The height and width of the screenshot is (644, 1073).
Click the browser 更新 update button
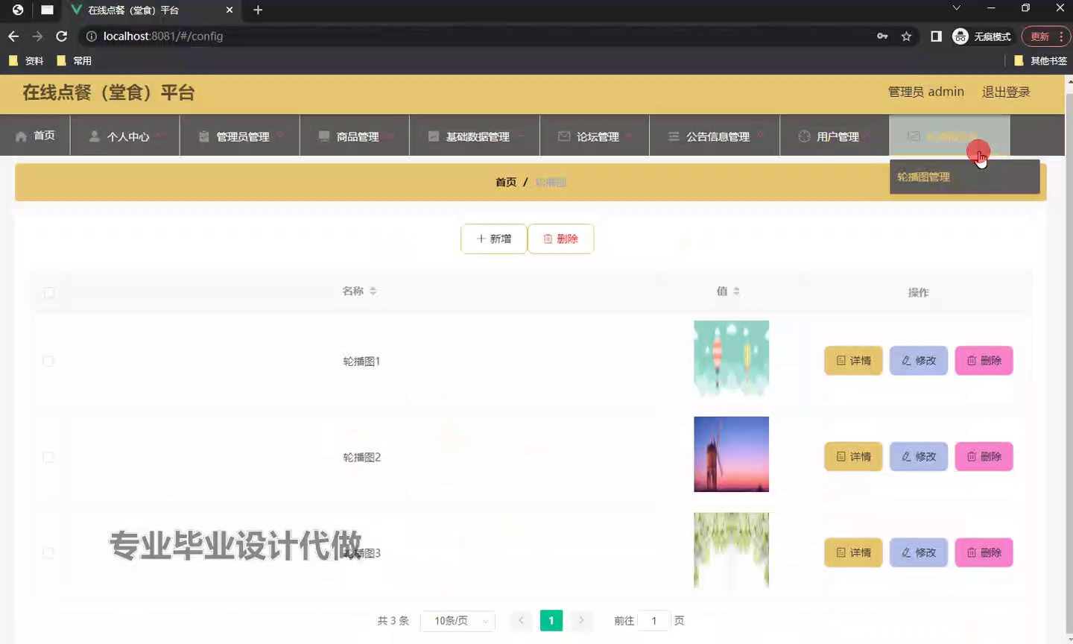[1040, 36]
